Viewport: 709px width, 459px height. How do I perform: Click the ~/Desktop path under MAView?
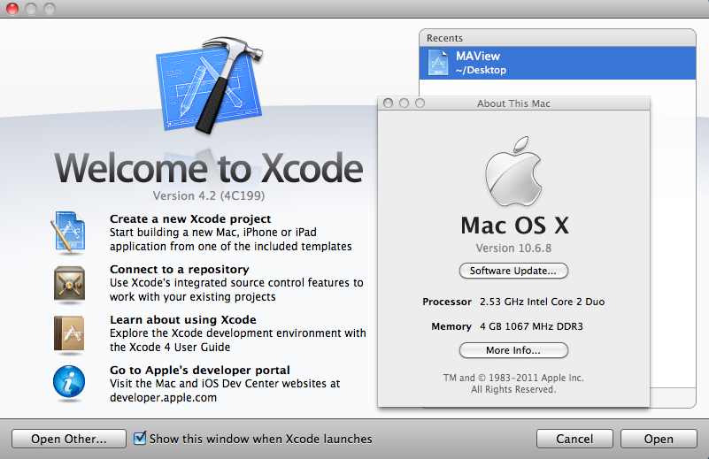click(x=481, y=70)
